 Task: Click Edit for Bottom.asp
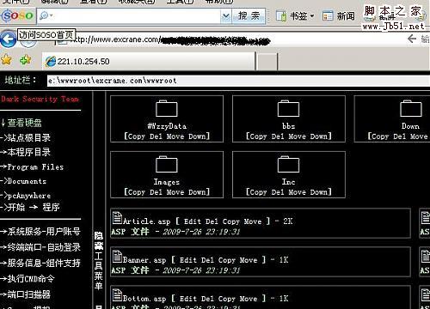click(188, 299)
